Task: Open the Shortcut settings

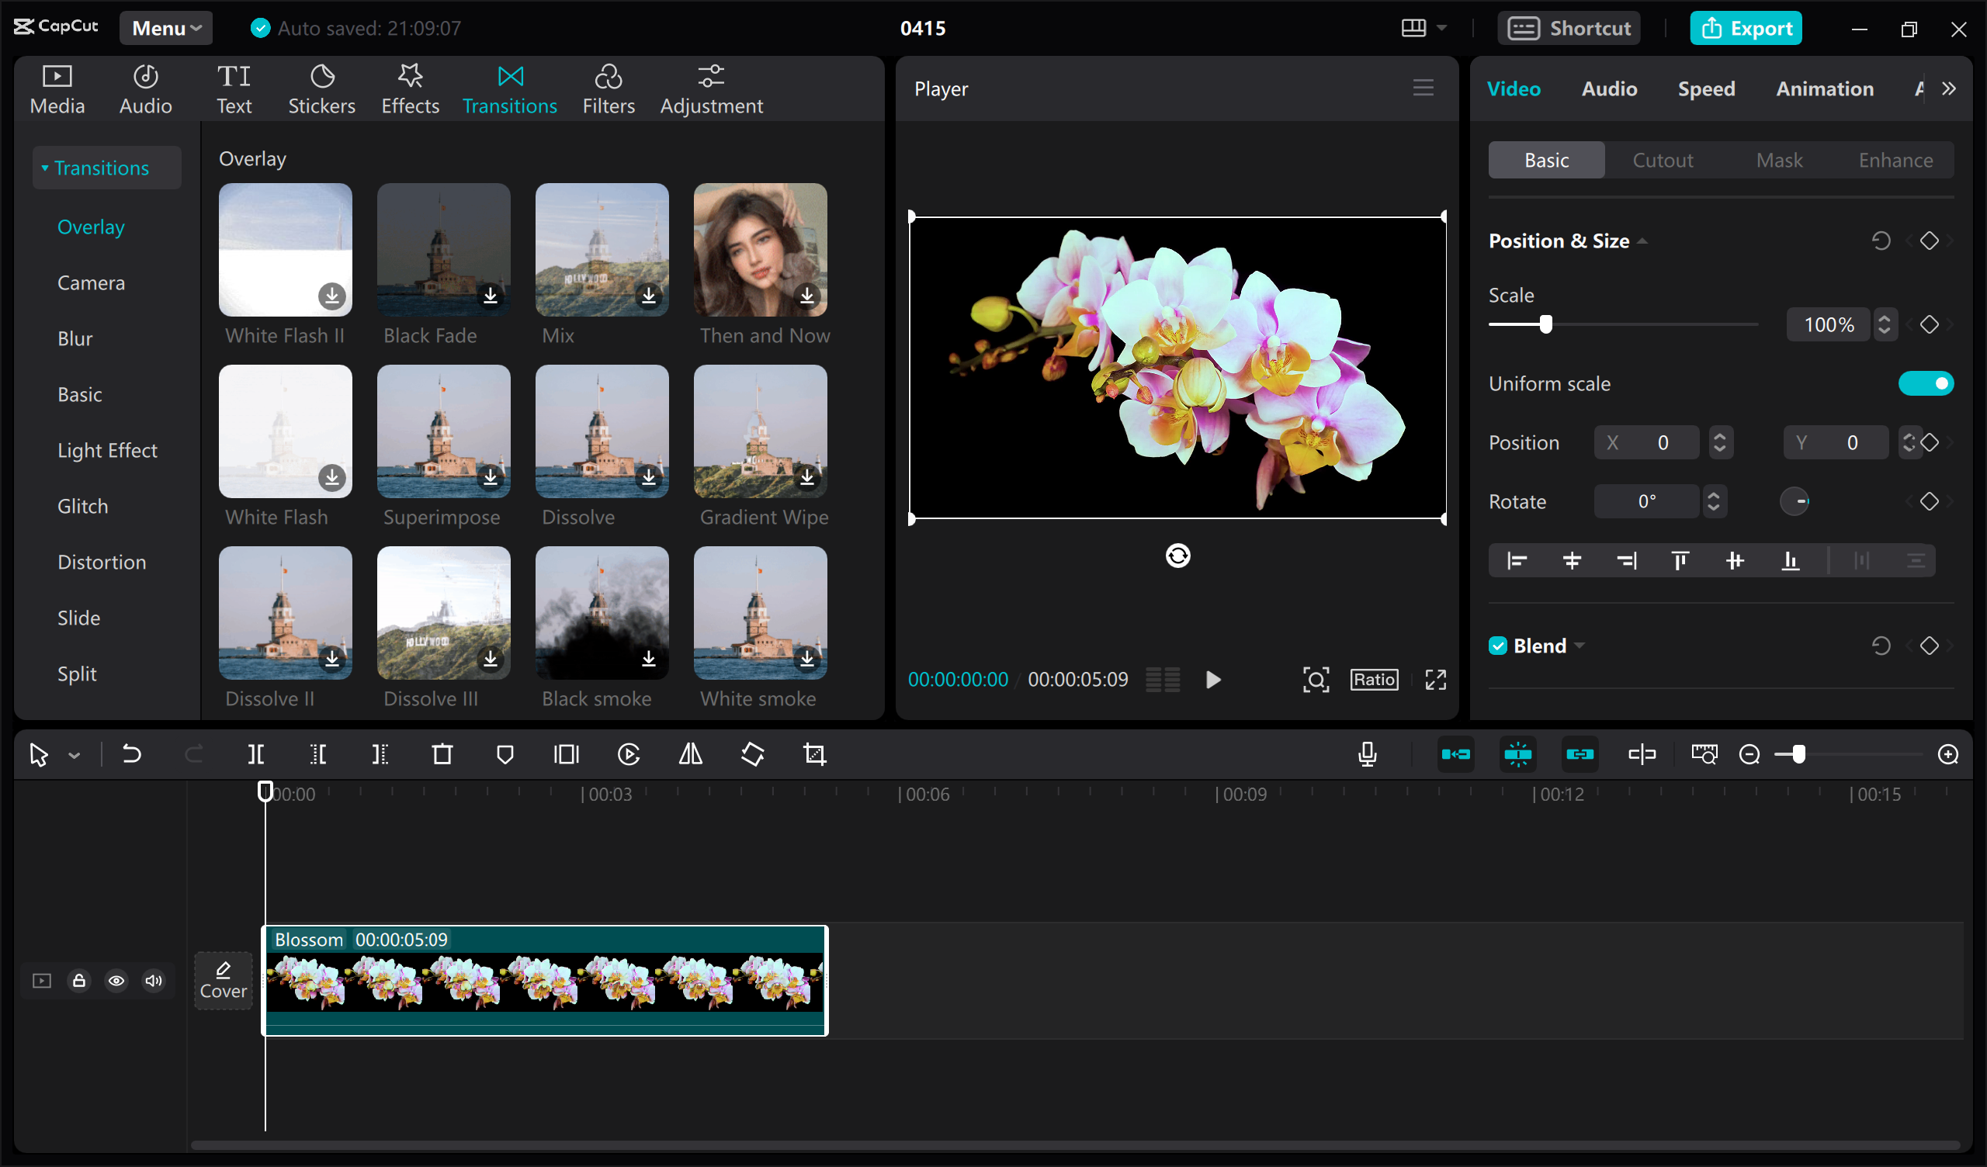Action: pyautogui.click(x=1569, y=28)
